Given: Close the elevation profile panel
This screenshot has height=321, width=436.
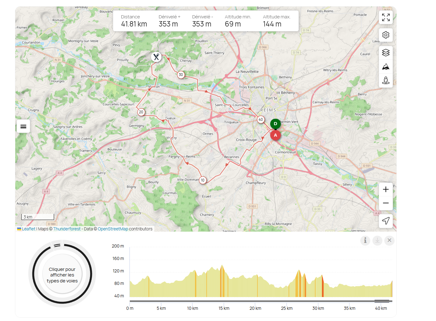Looking at the screenshot, I should [389, 240].
